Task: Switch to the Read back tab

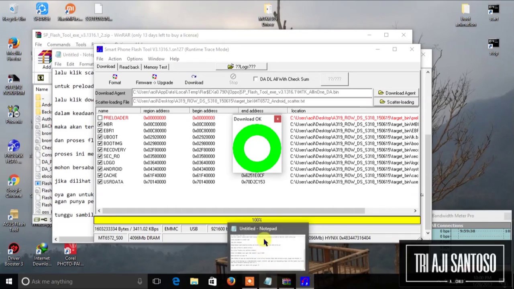Action: tap(129, 67)
